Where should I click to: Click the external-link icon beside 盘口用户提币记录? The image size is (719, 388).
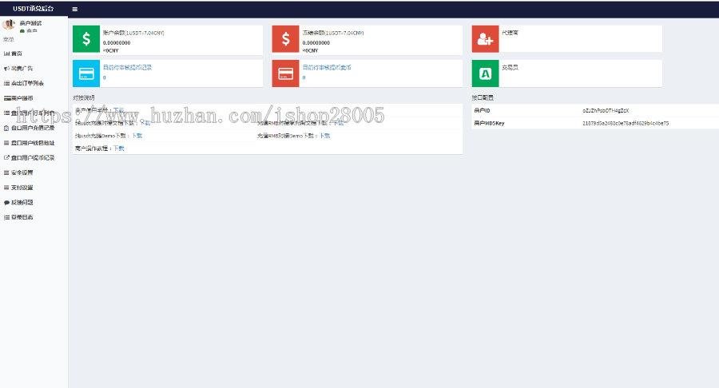[6, 157]
